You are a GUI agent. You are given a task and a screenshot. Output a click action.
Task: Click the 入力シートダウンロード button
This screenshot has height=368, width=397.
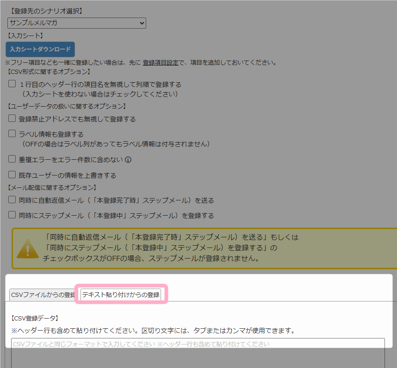tap(40, 49)
